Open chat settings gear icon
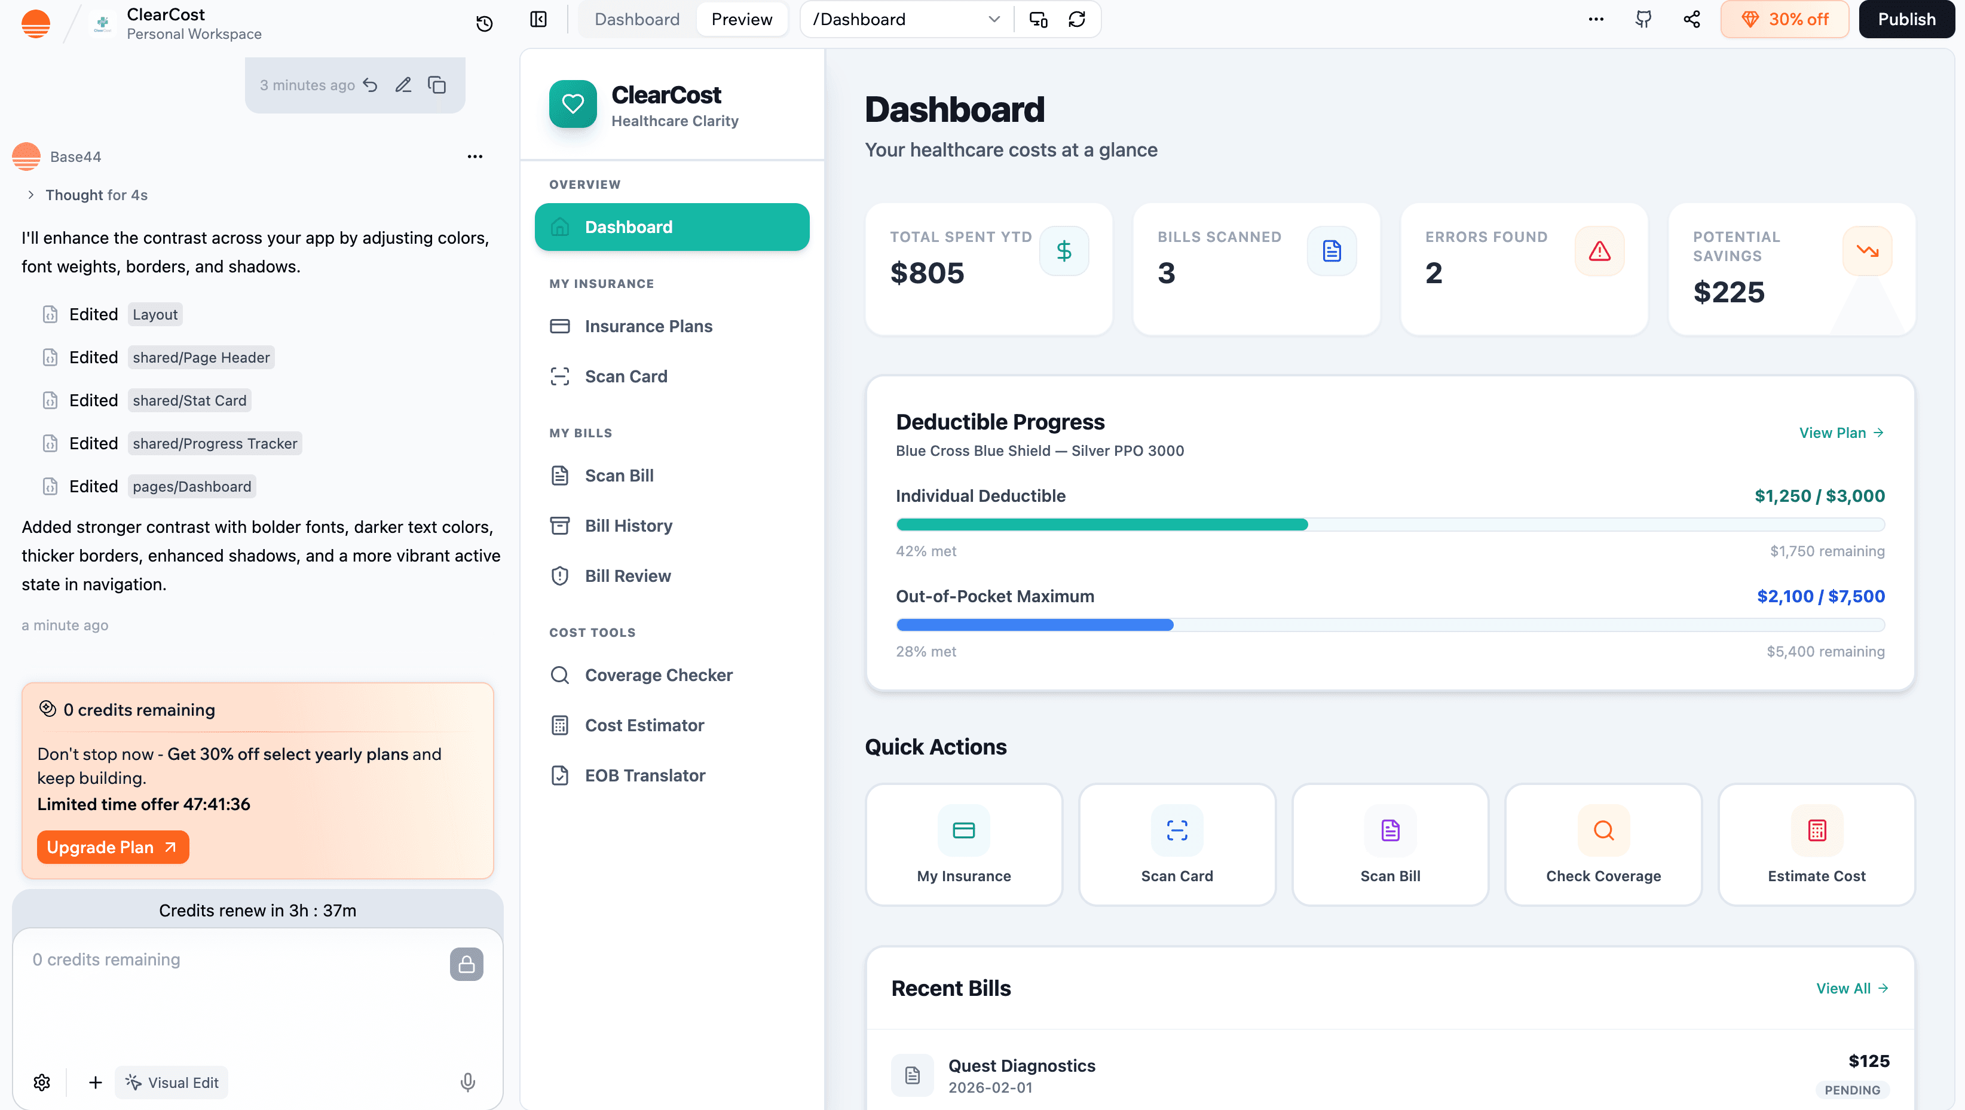Image resolution: width=1965 pixels, height=1110 pixels. pos(42,1082)
